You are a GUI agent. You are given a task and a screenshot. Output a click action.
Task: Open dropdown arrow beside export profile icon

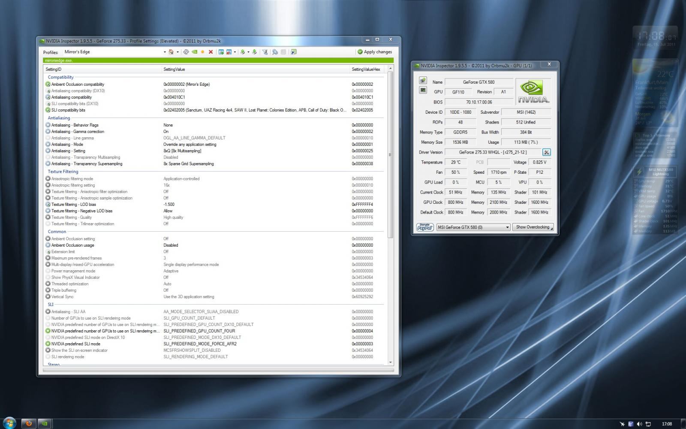tap(248, 52)
